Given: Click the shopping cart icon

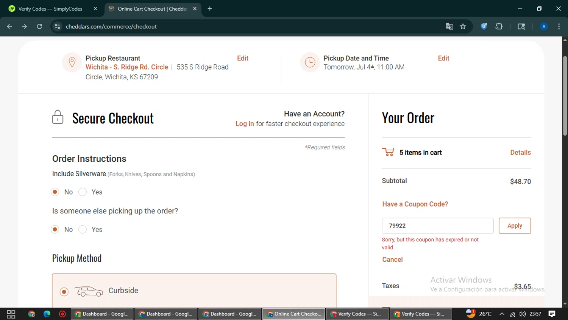Looking at the screenshot, I should coord(388,152).
